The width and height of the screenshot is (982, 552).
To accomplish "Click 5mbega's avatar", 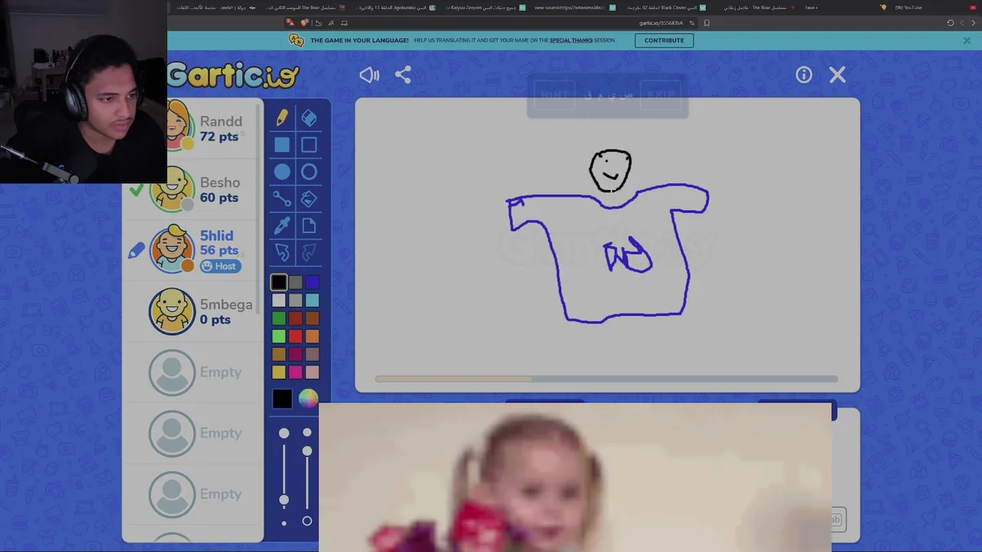I will click(x=172, y=311).
